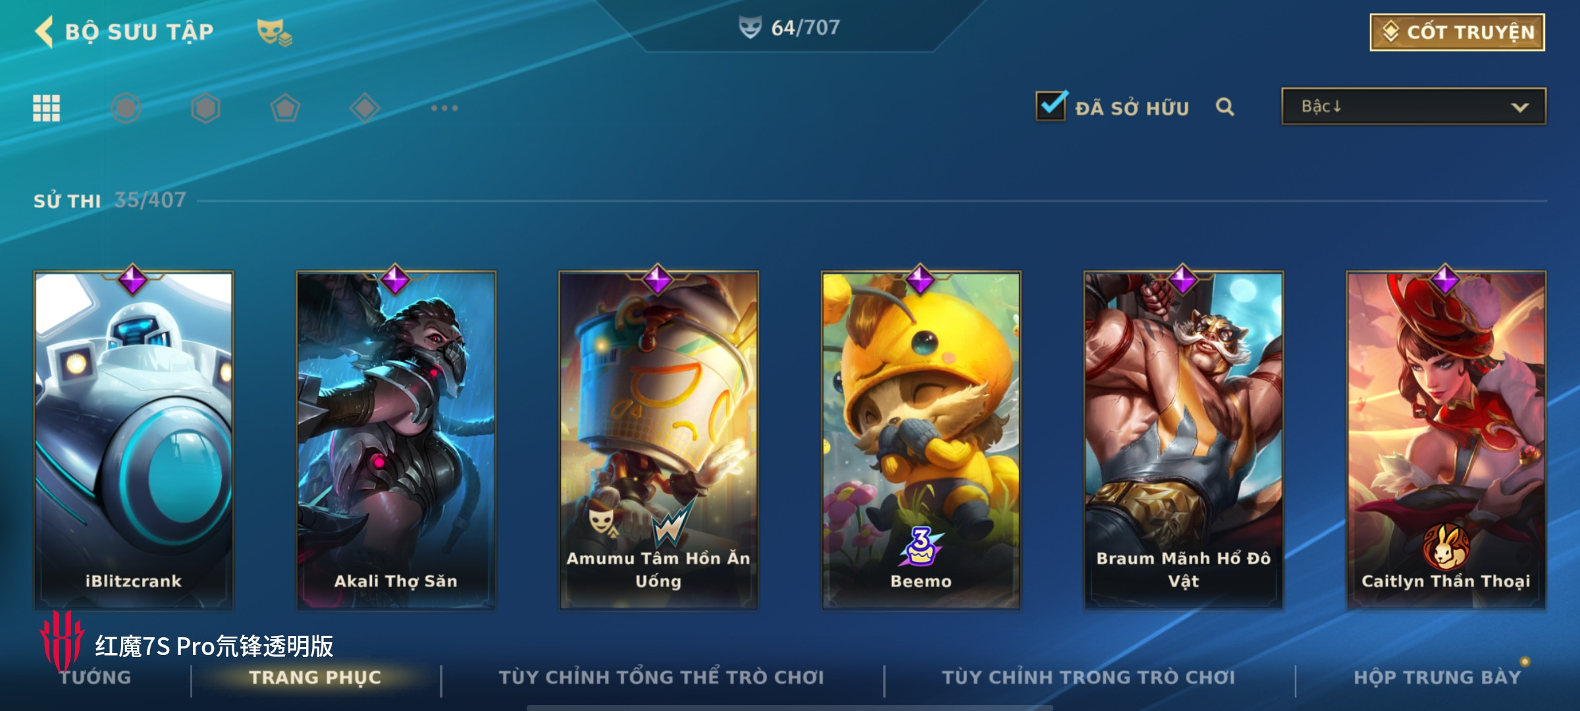1580x711 pixels.
Task: Open the Hộp Trưng Bày tab
Action: pyautogui.click(x=1437, y=677)
